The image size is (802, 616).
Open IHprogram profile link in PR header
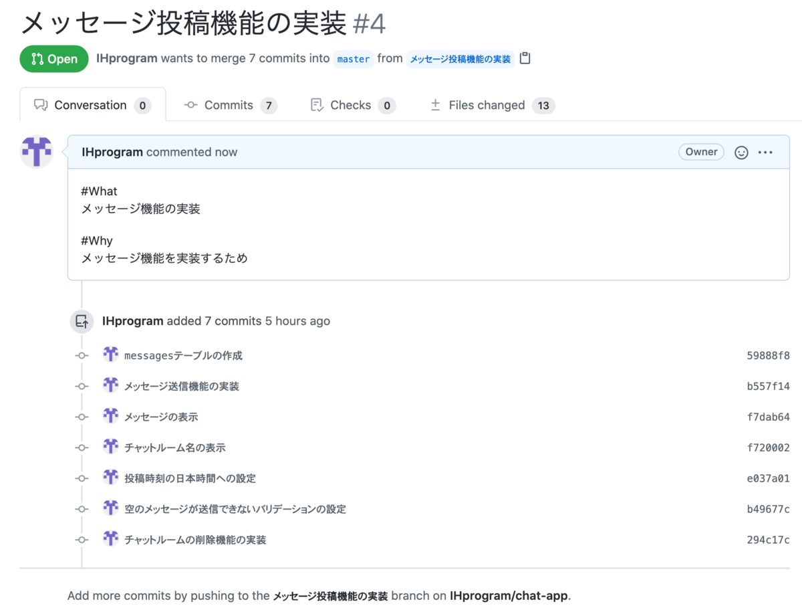(127, 58)
